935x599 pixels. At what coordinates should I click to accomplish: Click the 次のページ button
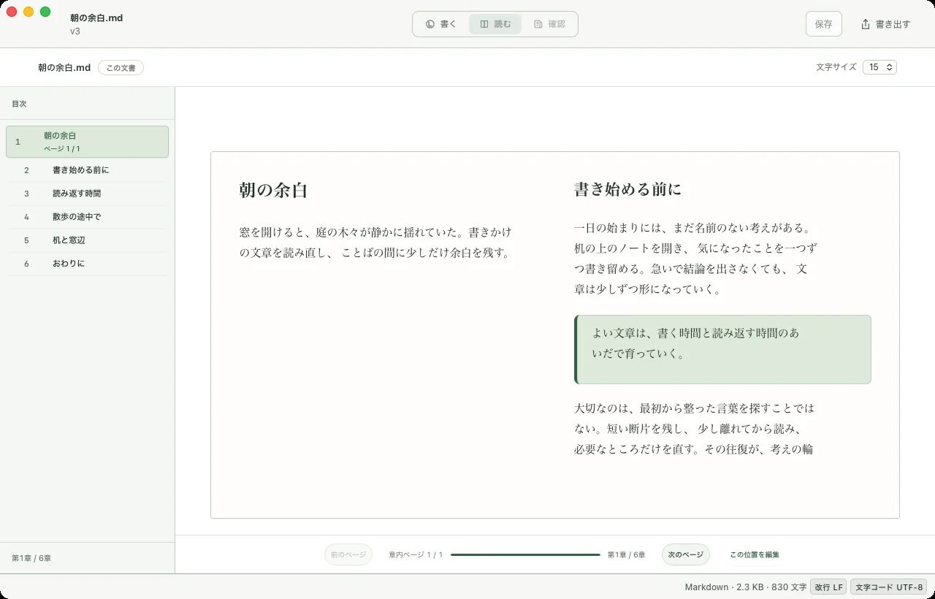point(686,554)
